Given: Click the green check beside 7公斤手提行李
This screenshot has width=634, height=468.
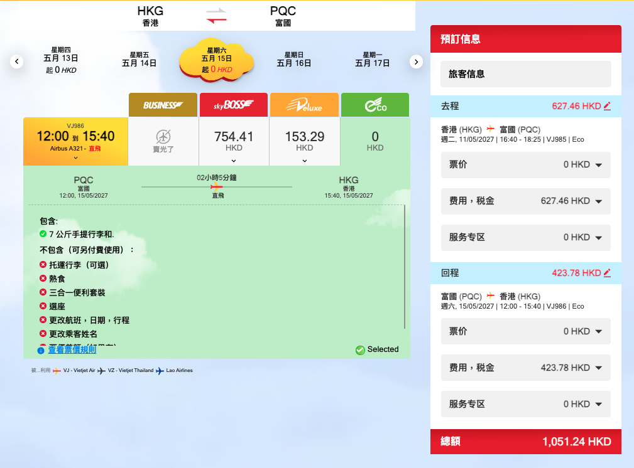Looking at the screenshot, I should pyautogui.click(x=43, y=233).
